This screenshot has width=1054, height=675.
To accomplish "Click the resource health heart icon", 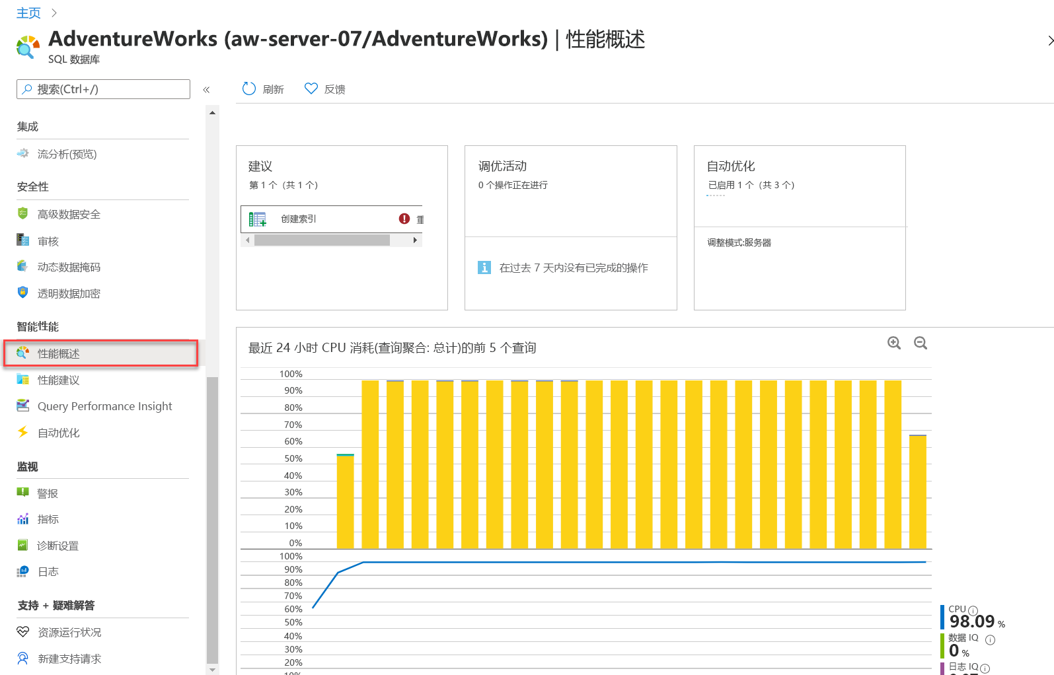I will click(x=23, y=631).
